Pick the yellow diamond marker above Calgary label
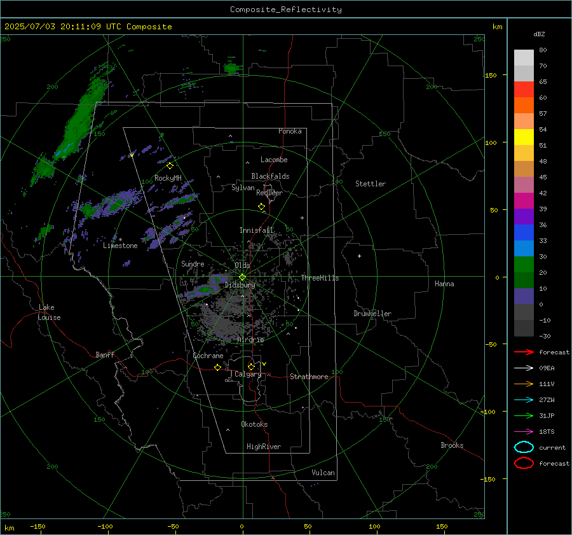This screenshot has width=572, height=535. coord(251,366)
